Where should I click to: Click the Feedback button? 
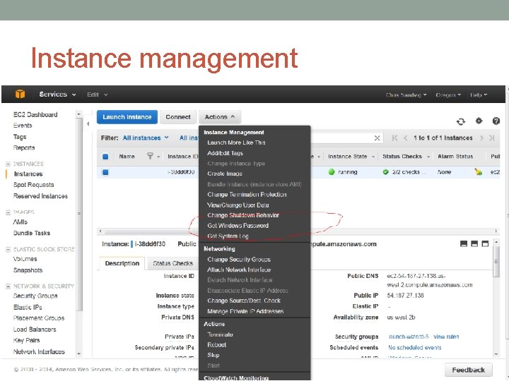(x=468, y=370)
